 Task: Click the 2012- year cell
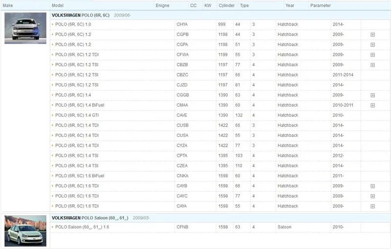[x=338, y=156]
